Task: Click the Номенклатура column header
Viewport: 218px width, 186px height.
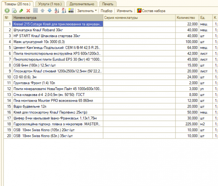Action: [x=57, y=18]
